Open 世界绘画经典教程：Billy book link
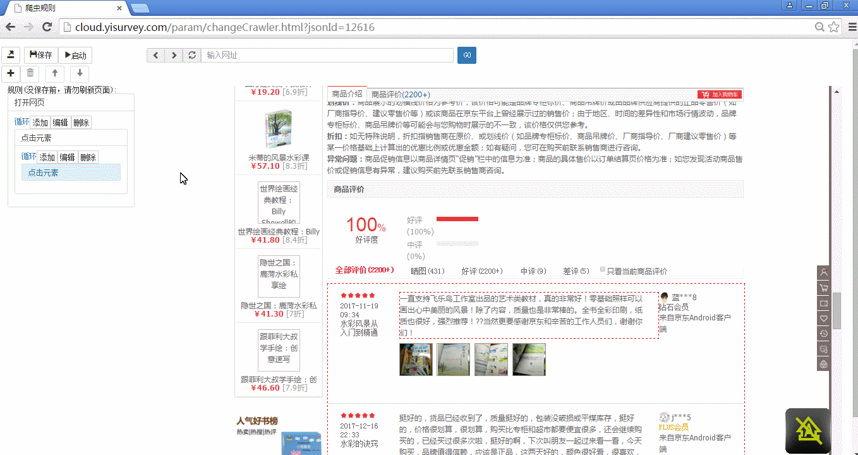 279,232
